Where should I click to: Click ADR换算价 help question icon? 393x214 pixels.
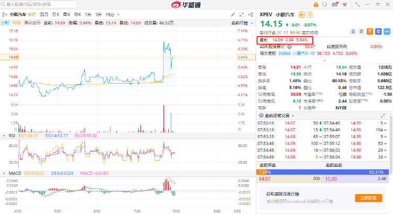[x=289, y=47]
